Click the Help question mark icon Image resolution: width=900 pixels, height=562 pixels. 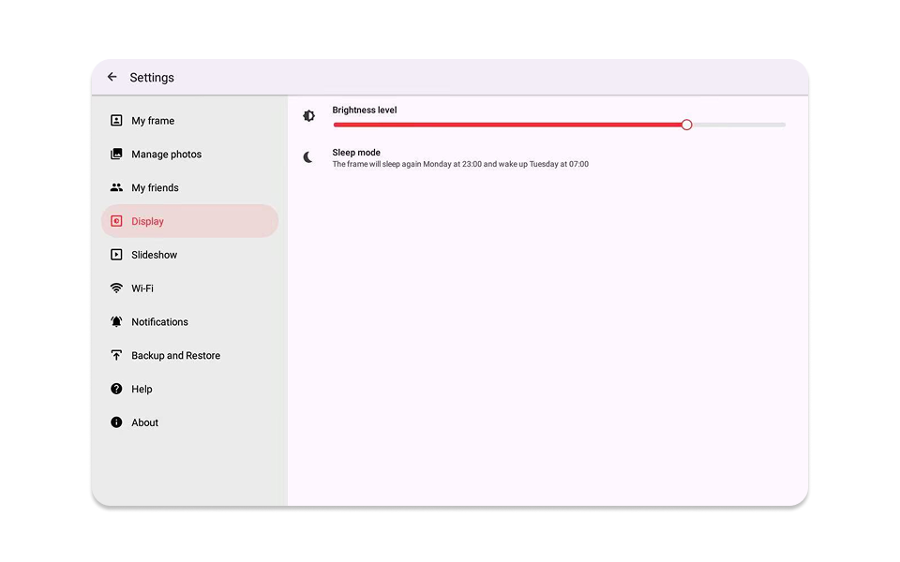[116, 389]
